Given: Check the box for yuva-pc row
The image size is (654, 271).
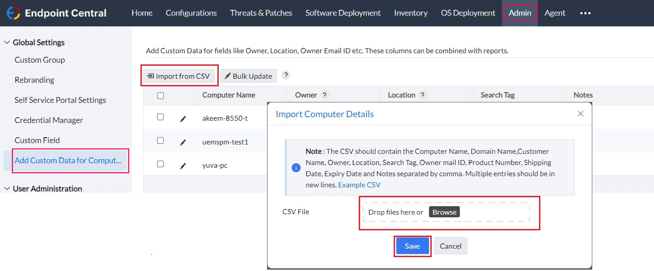Looking at the screenshot, I should click(x=160, y=164).
